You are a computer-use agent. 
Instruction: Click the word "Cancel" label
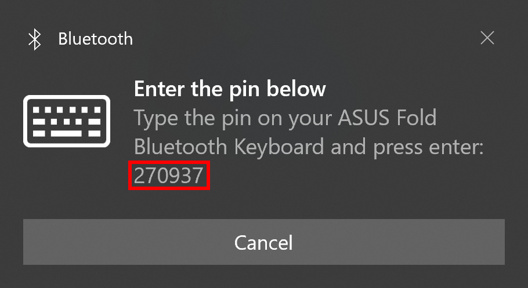263,243
